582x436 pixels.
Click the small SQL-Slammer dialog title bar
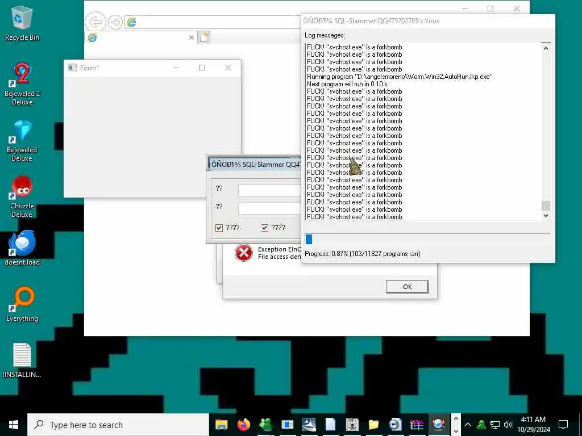[x=255, y=164]
